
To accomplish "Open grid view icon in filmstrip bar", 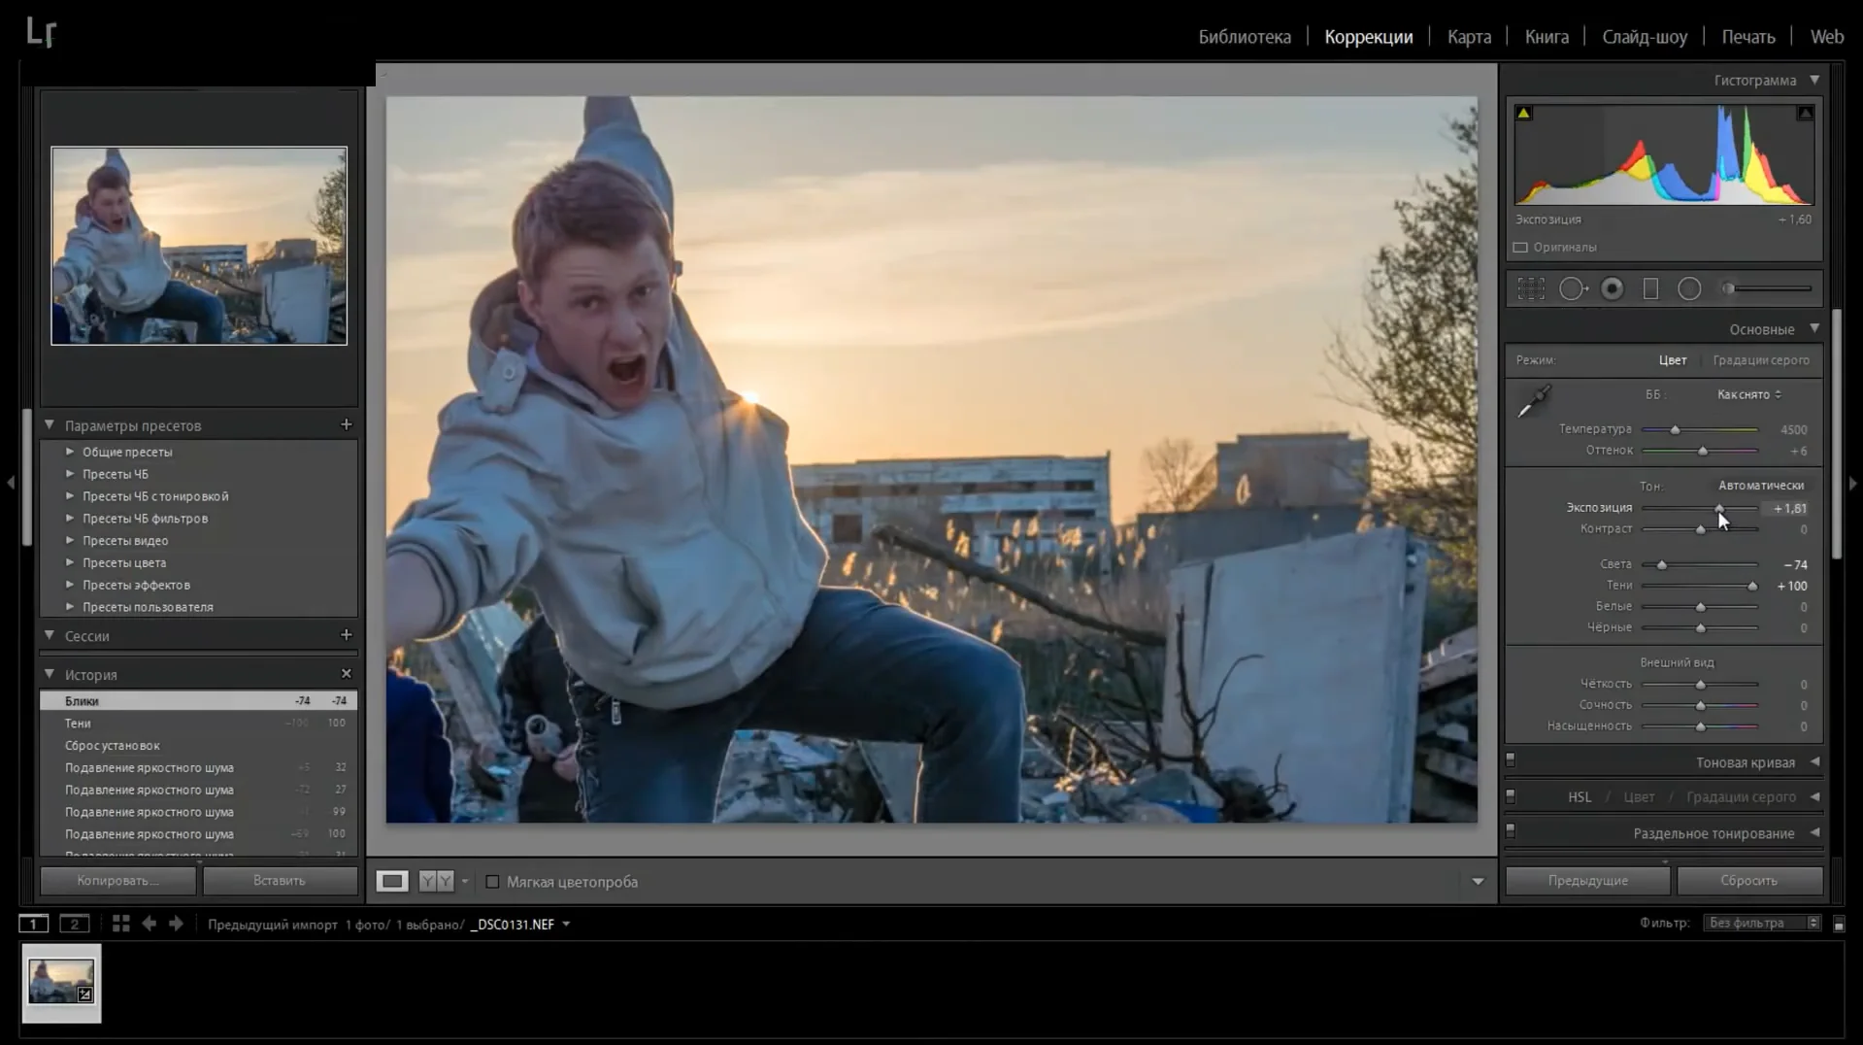I will [120, 924].
